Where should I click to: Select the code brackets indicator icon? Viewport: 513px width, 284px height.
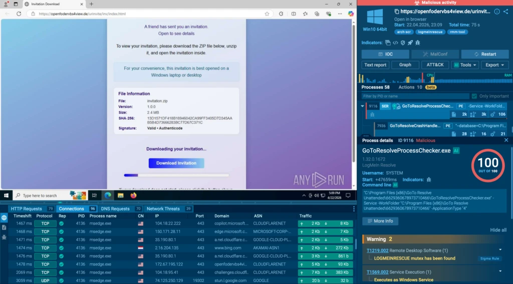(x=396, y=43)
